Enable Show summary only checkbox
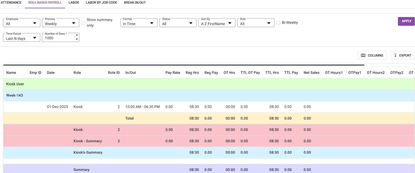Viewport: 415px width, 173px height. click(83, 23)
